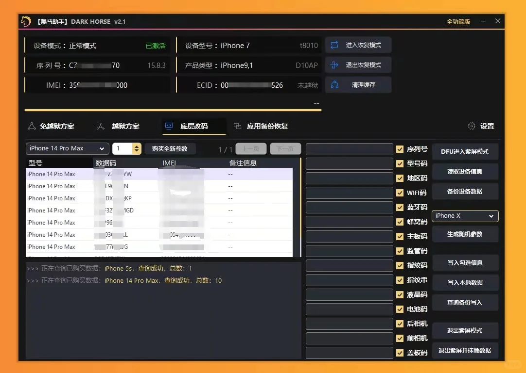Toggle the 蜂窝码 checkbox
Image resolution: width=526 pixels, height=373 pixels.
tap(400, 222)
